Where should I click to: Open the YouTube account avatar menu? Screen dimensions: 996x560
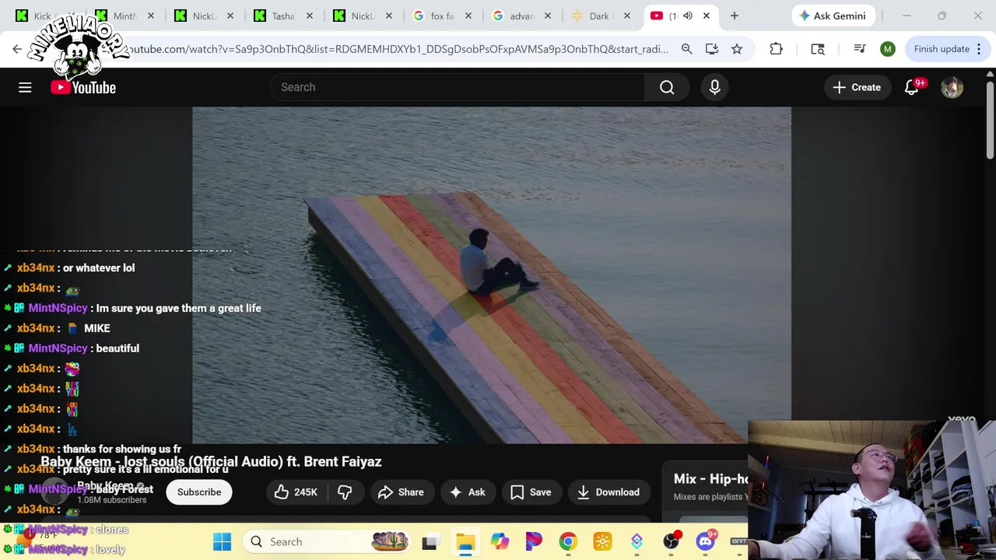pos(952,87)
